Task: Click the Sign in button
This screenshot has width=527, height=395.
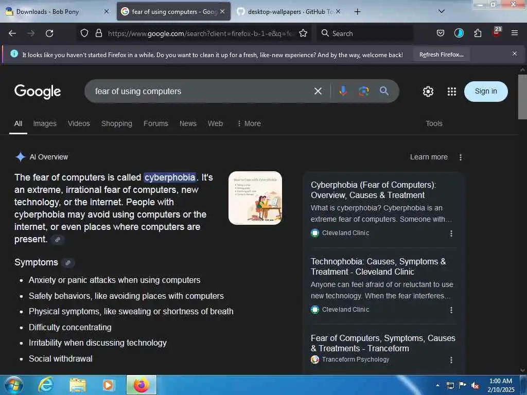Action: (x=486, y=91)
